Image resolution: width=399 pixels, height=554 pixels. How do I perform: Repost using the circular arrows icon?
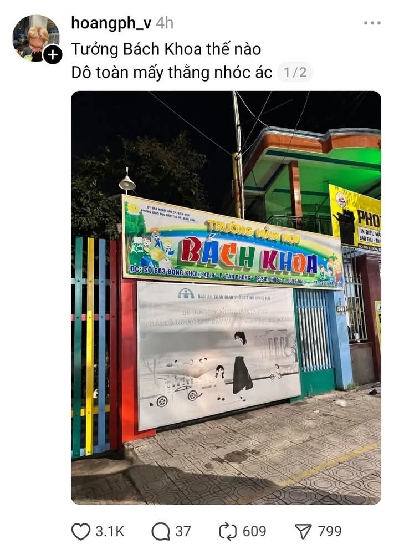[x=228, y=531]
